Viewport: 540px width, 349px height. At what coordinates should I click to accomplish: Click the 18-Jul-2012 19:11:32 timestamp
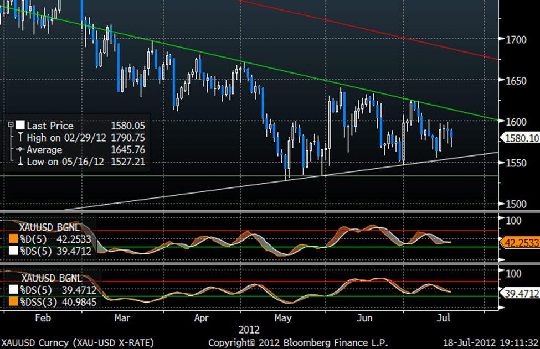[490, 343]
